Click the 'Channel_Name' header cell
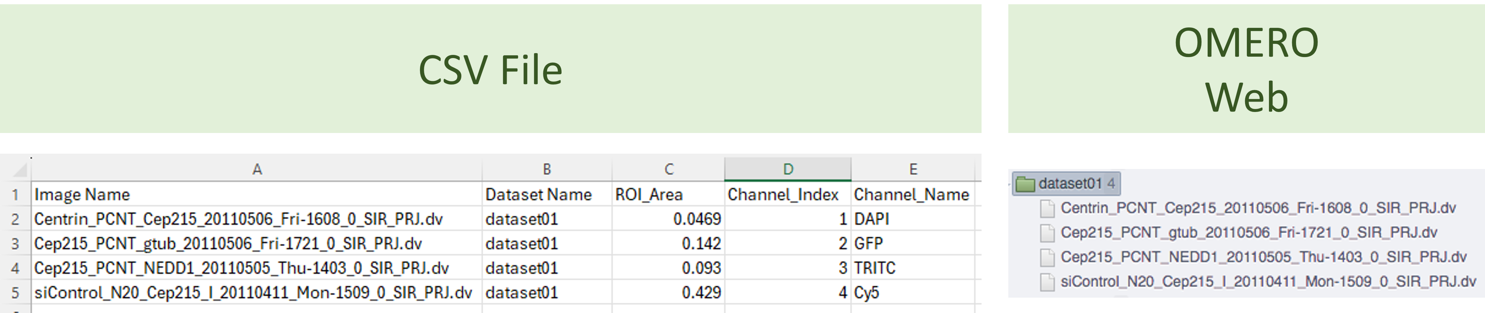1485x313 pixels. click(912, 195)
